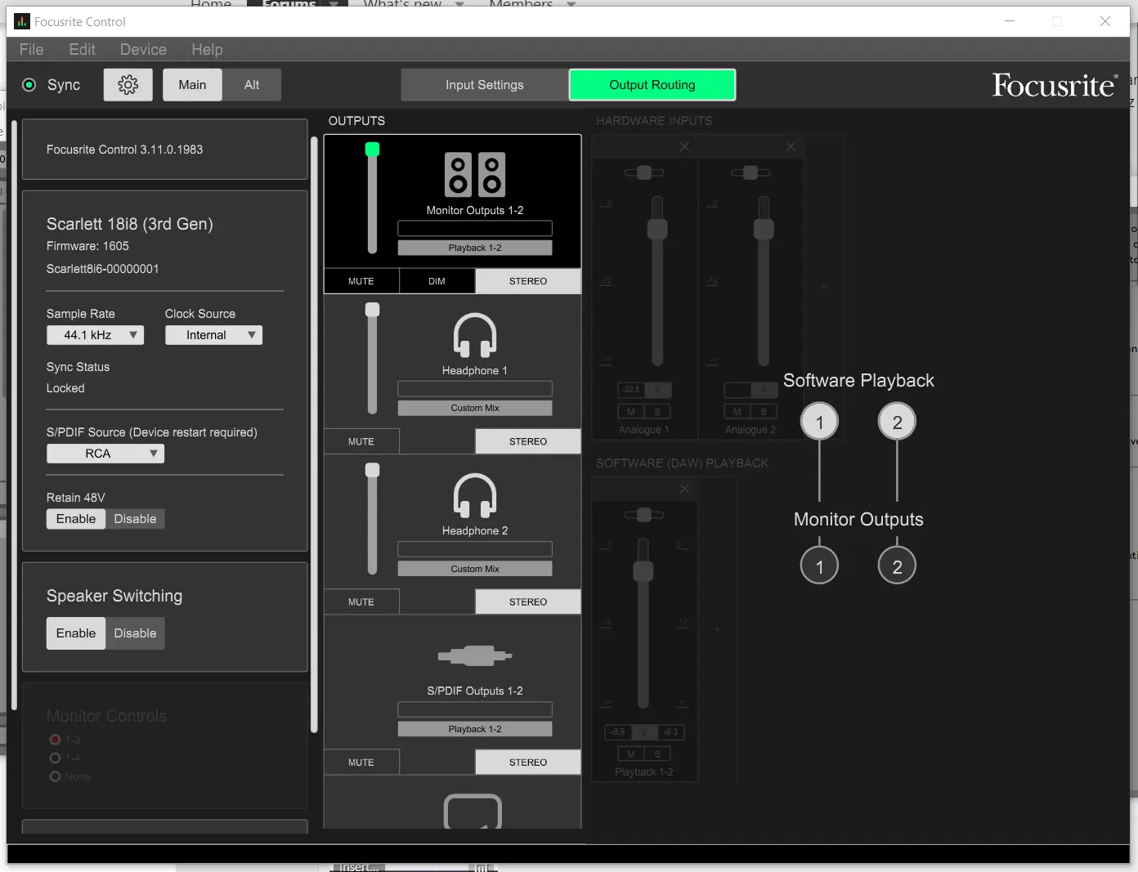The height and width of the screenshot is (872, 1138).
Task: Open the Sample Rate 44.1 kHz dropdown
Action: pos(95,335)
